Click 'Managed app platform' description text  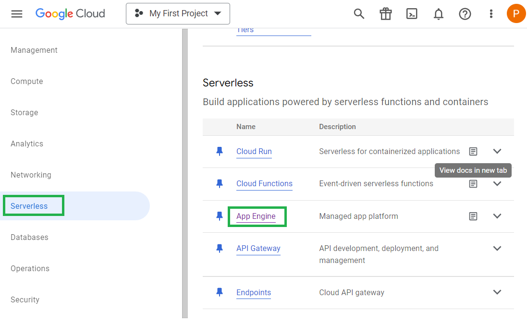tap(358, 216)
